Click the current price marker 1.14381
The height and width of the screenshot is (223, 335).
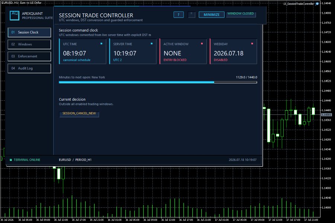pos(326,115)
